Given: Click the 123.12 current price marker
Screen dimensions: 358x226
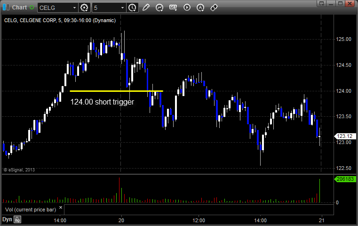Looking at the screenshot, I should (x=345, y=136).
